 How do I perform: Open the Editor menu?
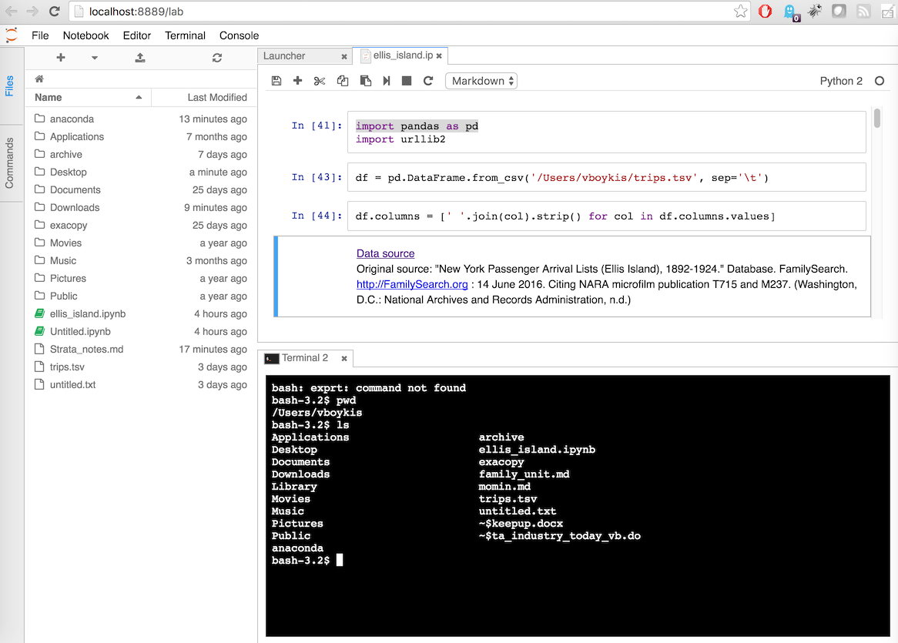(x=137, y=35)
